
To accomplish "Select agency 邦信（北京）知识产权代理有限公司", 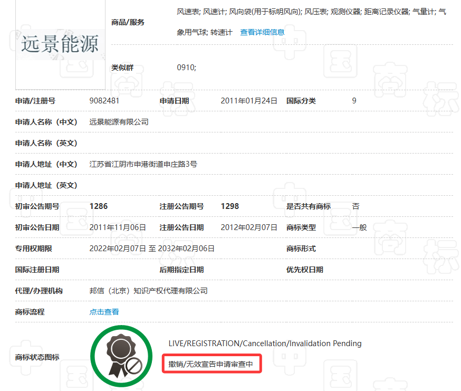I will (x=148, y=291).
